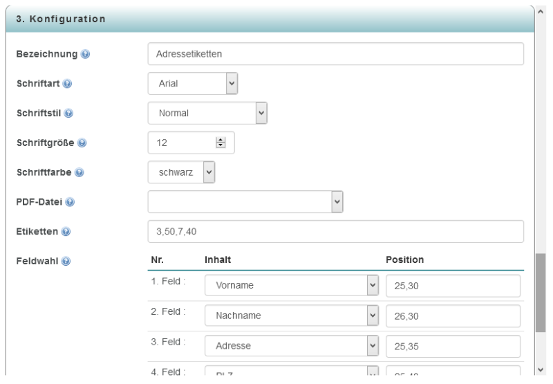
Task: Click the scroll down arrow of scrollbar
Action: click(x=540, y=369)
